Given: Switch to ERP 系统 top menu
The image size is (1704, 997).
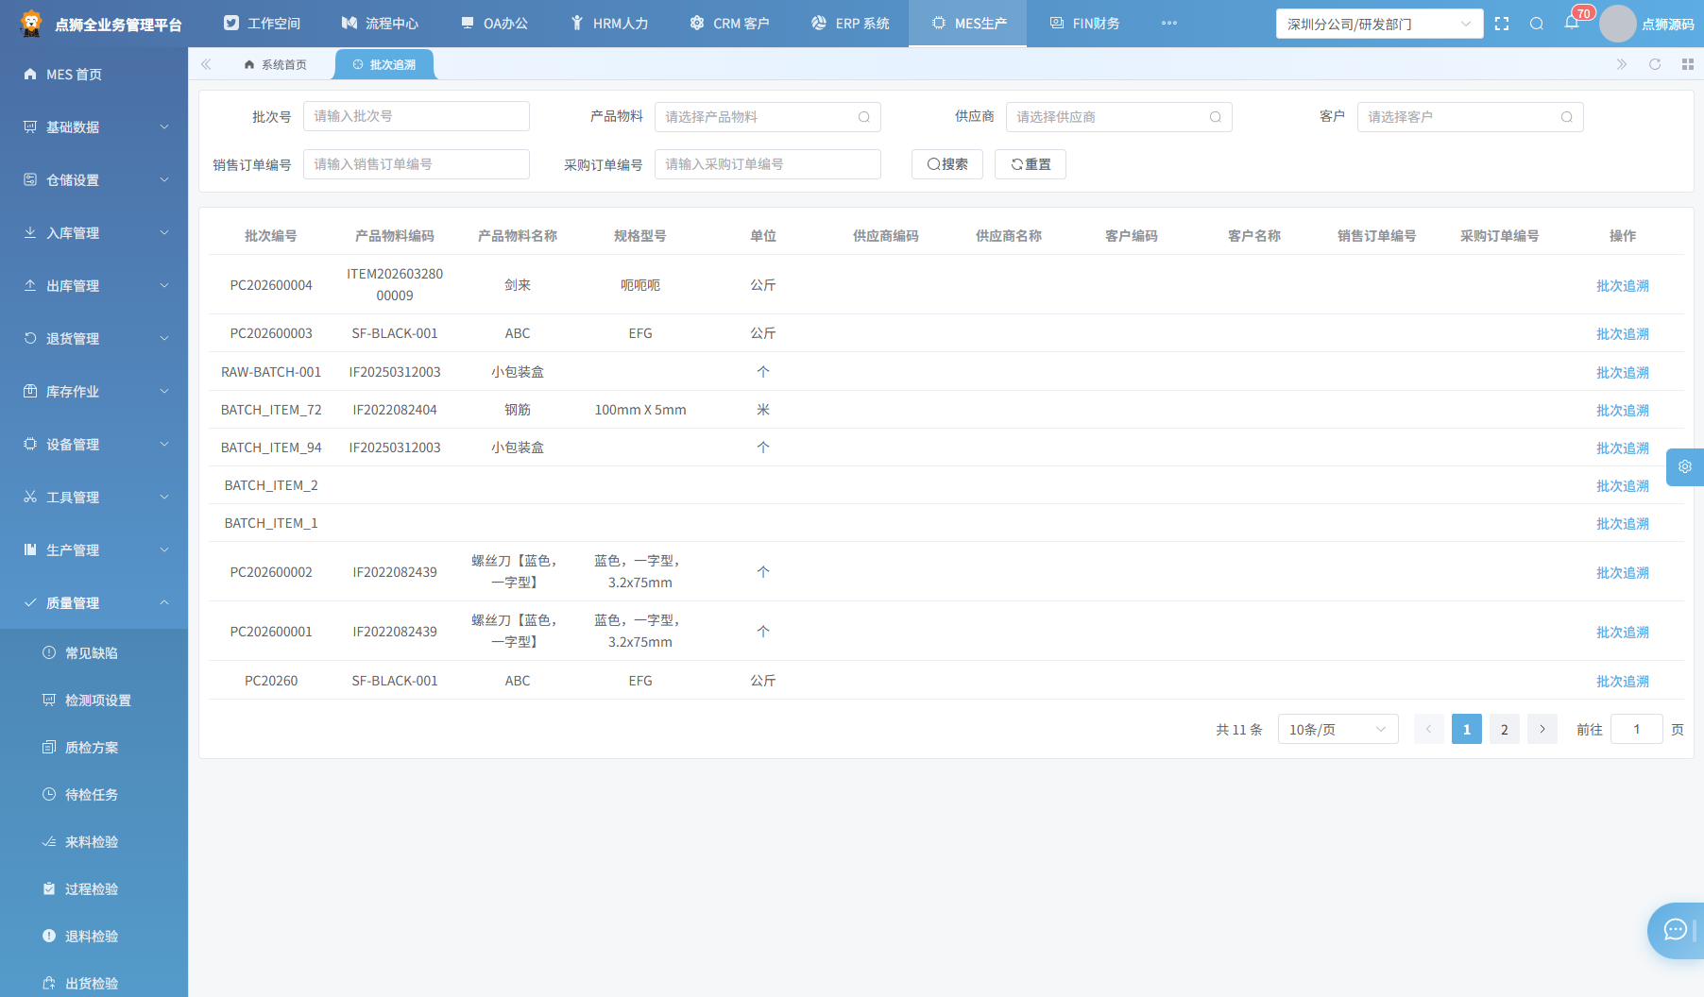Looking at the screenshot, I should point(850,24).
